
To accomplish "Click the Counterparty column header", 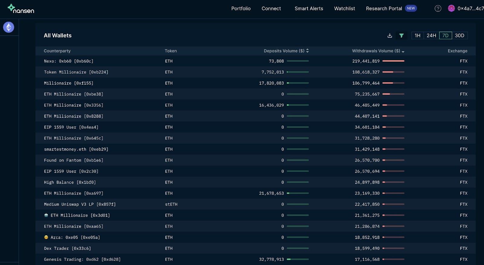I will [x=57, y=51].
